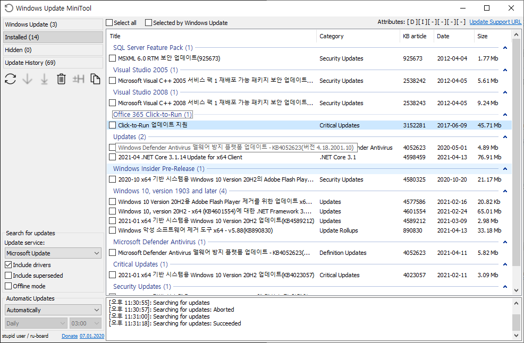Sort by the Title column header

coord(211,36)
